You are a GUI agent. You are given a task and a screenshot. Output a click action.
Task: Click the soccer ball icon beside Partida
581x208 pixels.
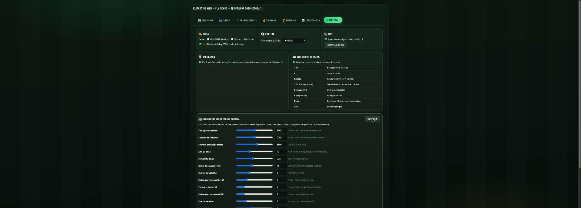click(263, 34)
